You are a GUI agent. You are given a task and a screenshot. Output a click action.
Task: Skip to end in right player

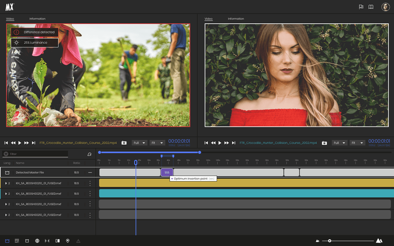tap(233, 143)
